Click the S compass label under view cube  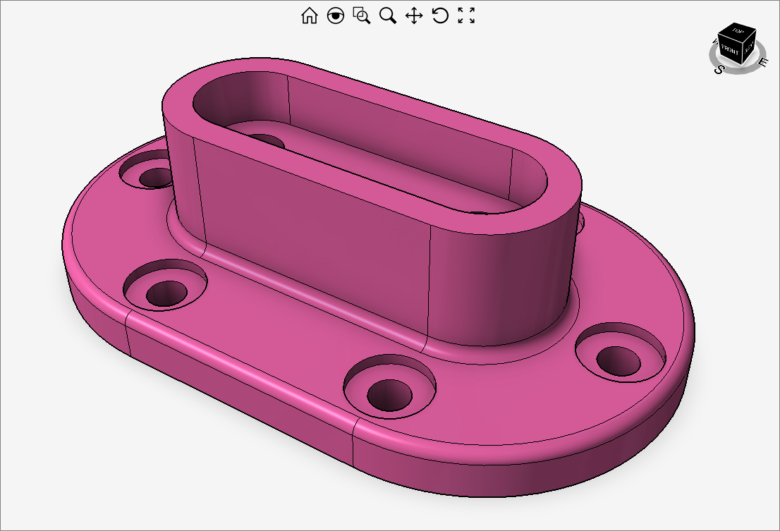click(719, 69)
